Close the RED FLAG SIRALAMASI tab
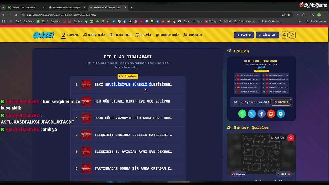The height and width of the screenshot is (185, 329). [125, 8]
